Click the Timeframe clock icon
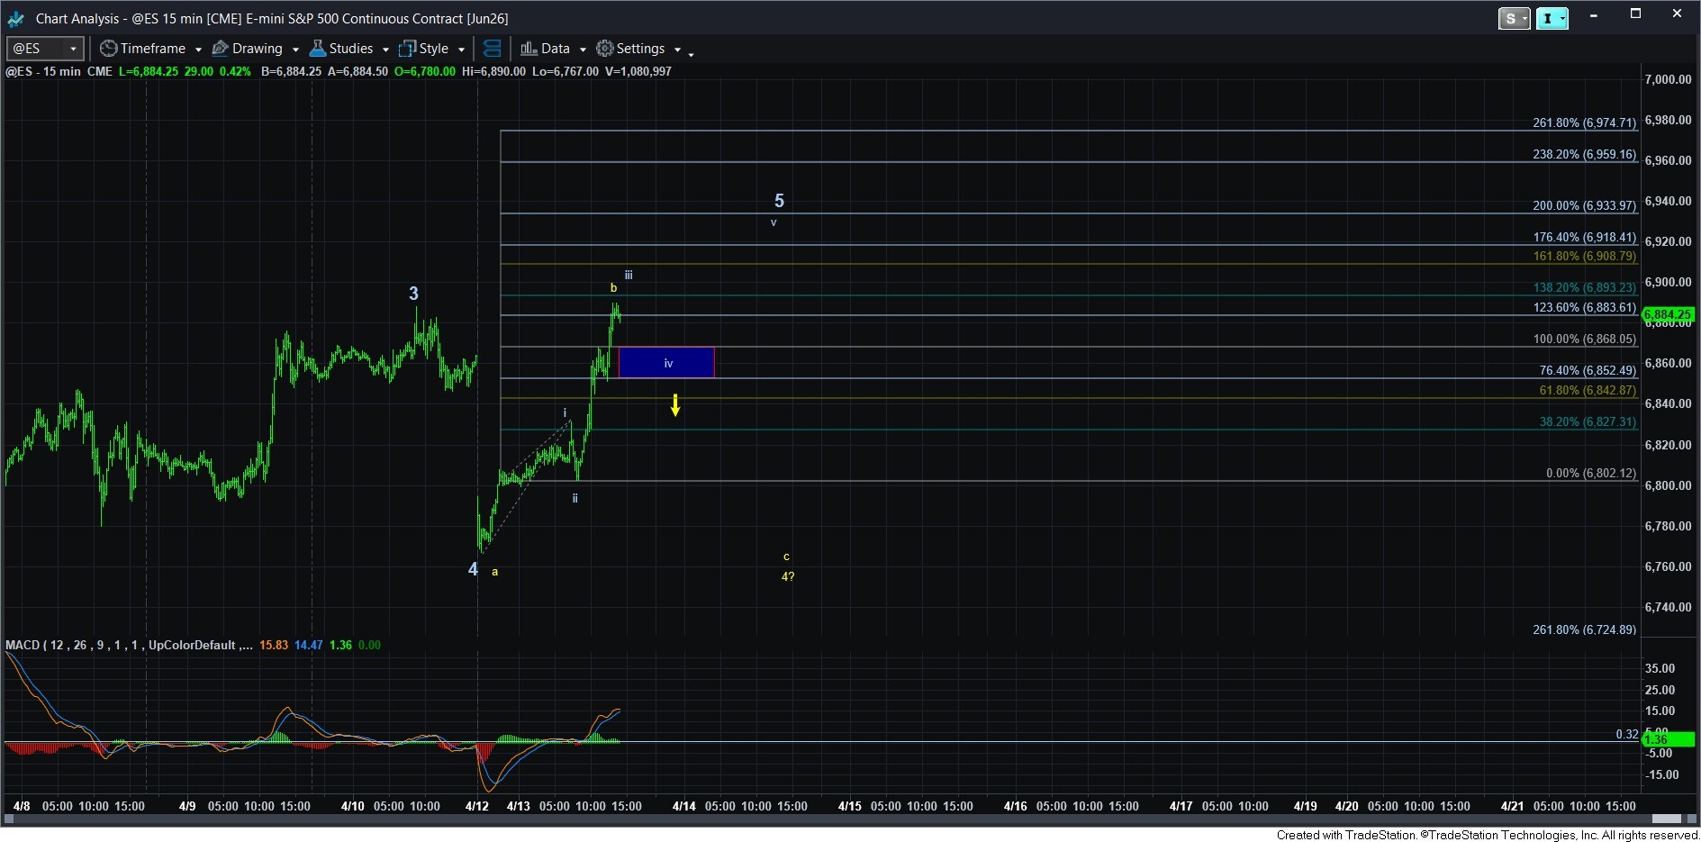Viewport: 1701px width, 842px height. pyautogui.click(x=108, y=49)
